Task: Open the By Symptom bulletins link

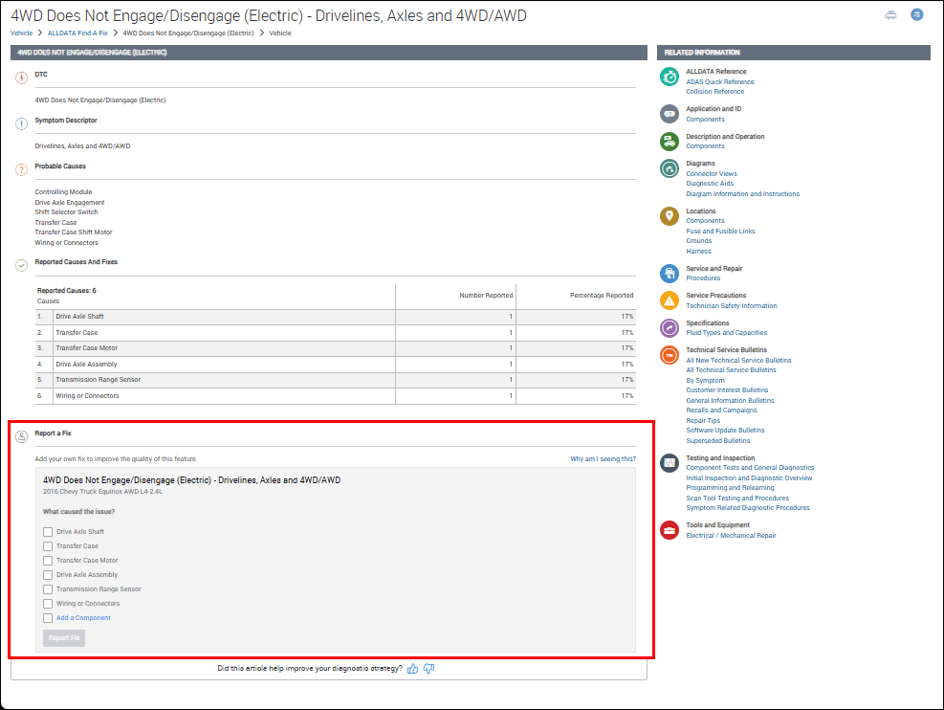Action: pyautogui.click(x=706, y=381)
